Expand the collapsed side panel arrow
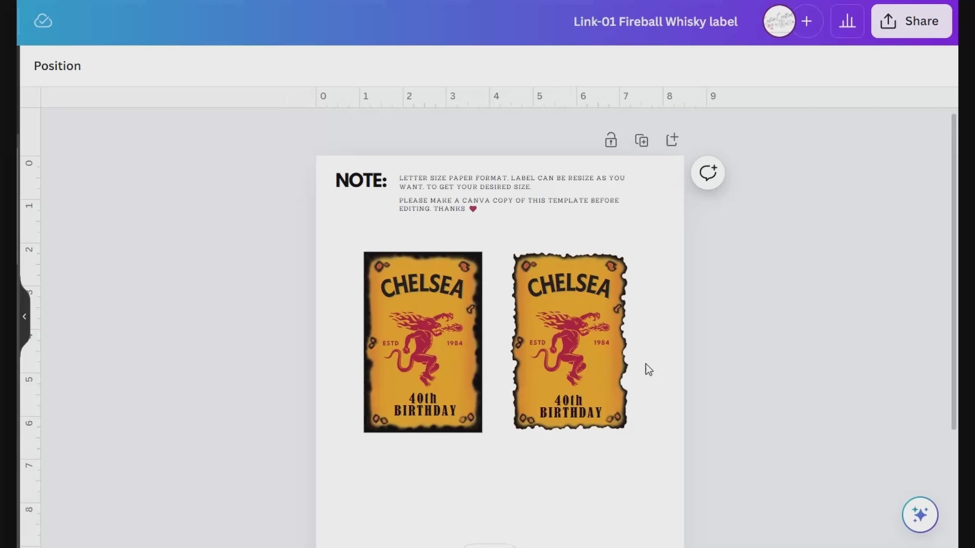Image resolution: width=975 pixels, height=548 pixels. [x=24, y=317]
